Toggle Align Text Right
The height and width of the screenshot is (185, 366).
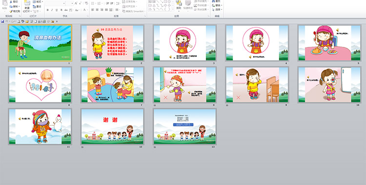tap(102, 10)
